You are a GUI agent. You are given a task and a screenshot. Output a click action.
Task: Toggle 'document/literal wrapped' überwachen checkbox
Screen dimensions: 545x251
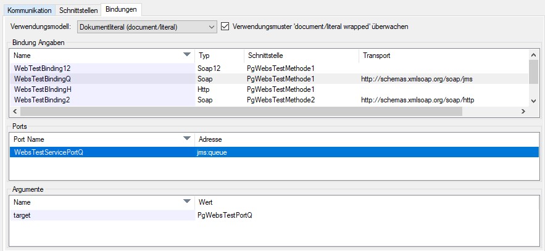coord(225,27)
